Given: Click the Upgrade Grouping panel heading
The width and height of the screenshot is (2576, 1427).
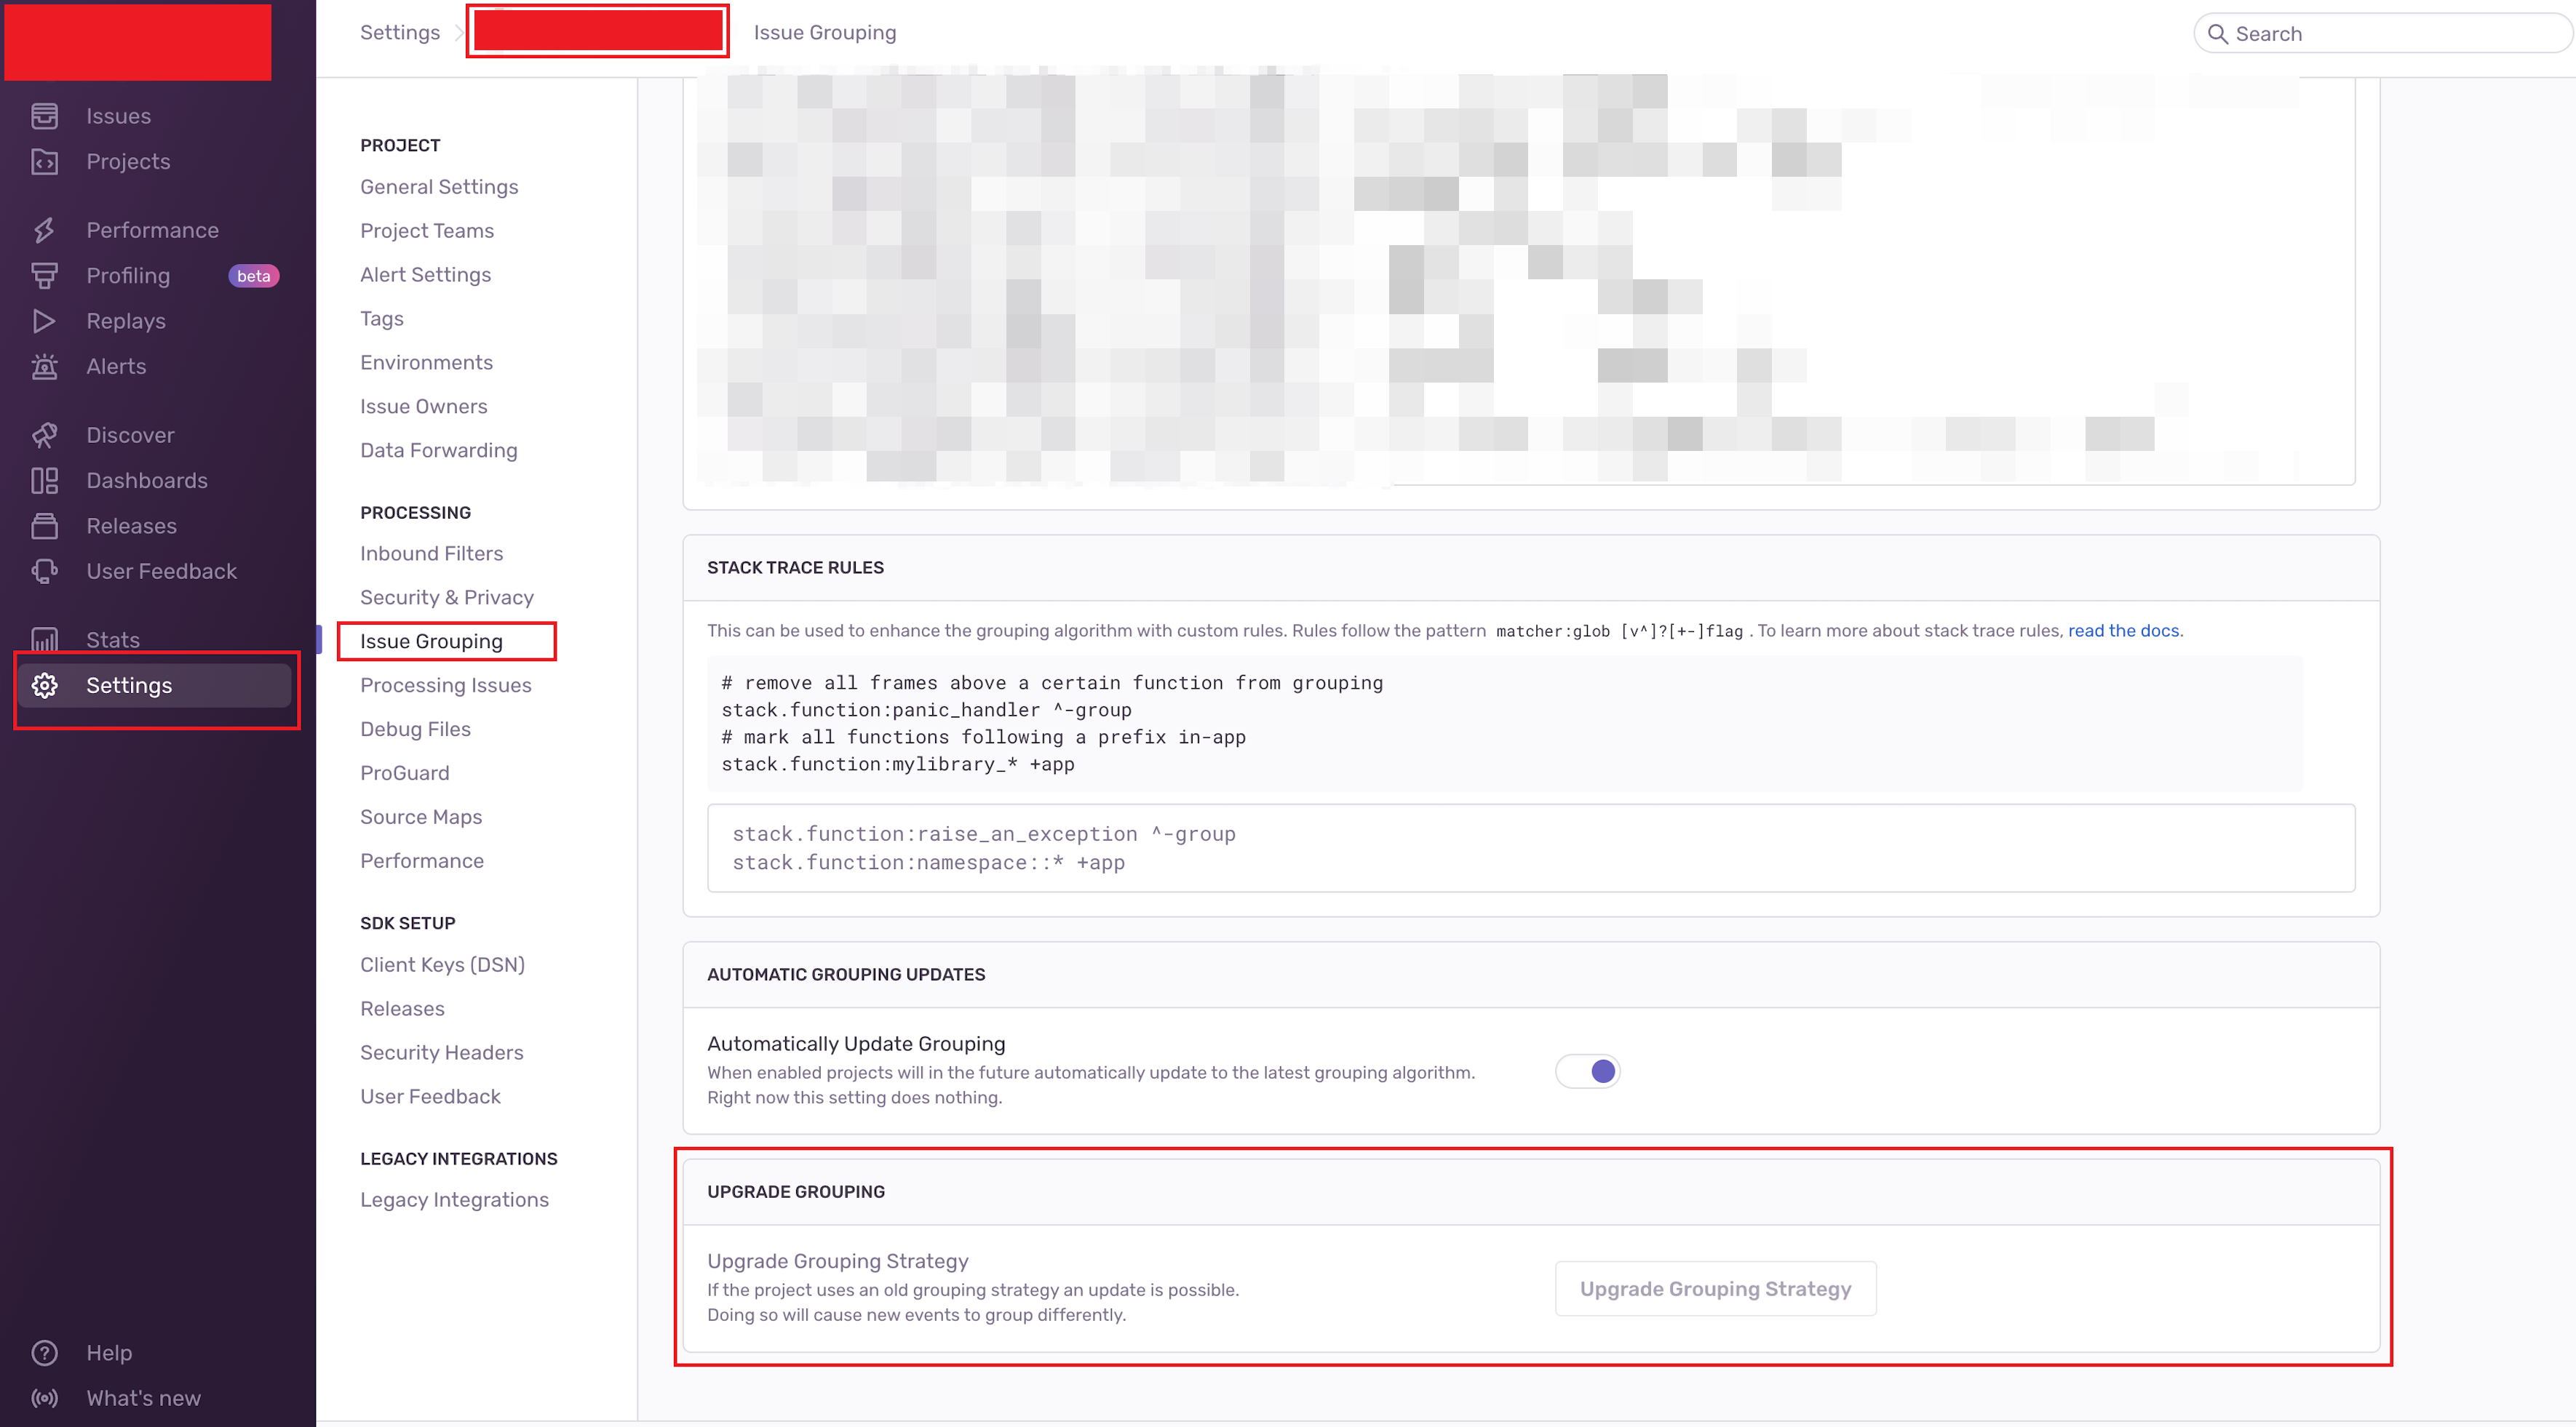Looking at the screenshot, I should (796, 1192).
